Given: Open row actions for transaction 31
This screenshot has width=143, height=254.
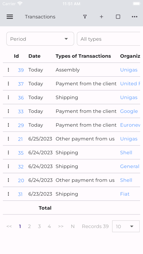Looking at the screenshot, I should pyautogui.click(x=8, y=194).
